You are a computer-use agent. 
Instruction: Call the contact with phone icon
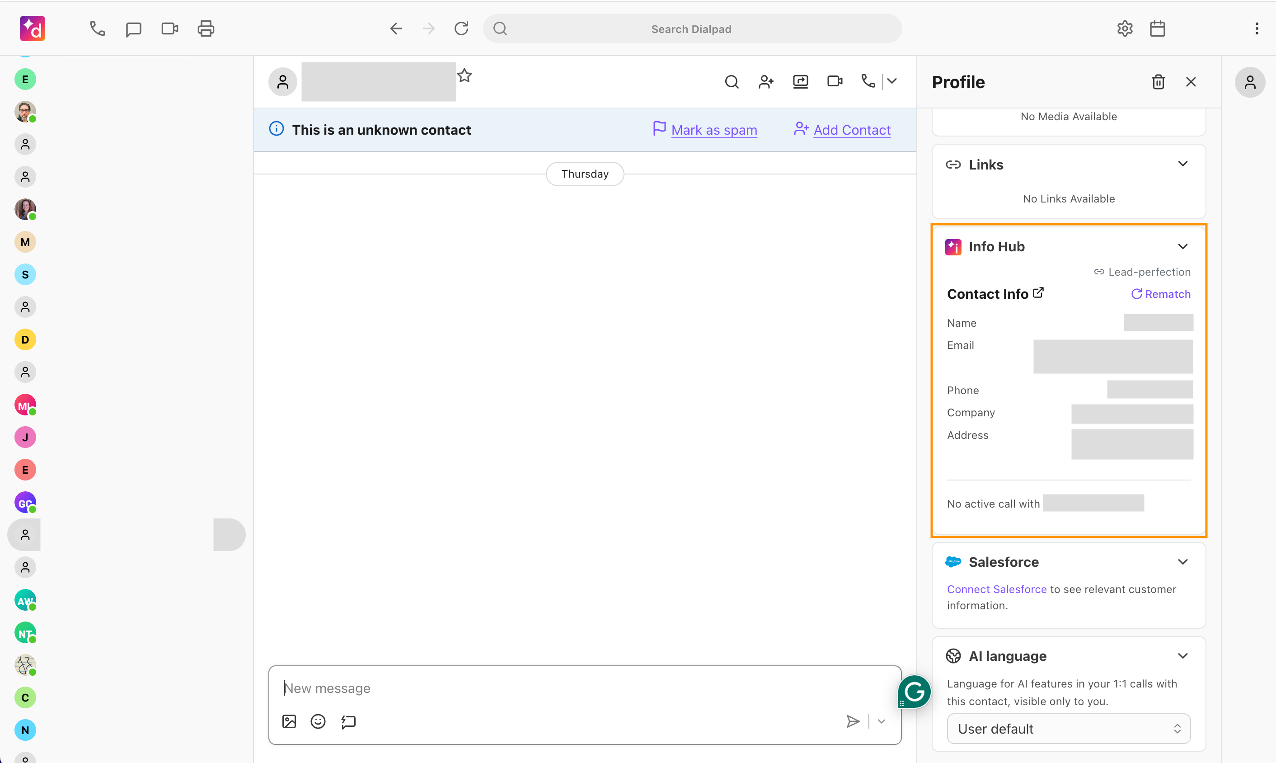868,81
